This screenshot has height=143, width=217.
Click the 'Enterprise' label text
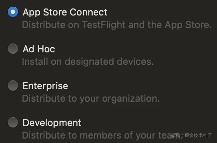[x=45, y=86]
